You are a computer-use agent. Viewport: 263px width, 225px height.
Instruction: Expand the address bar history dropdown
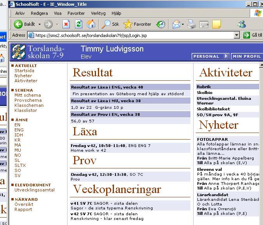(x=237, y=35)
